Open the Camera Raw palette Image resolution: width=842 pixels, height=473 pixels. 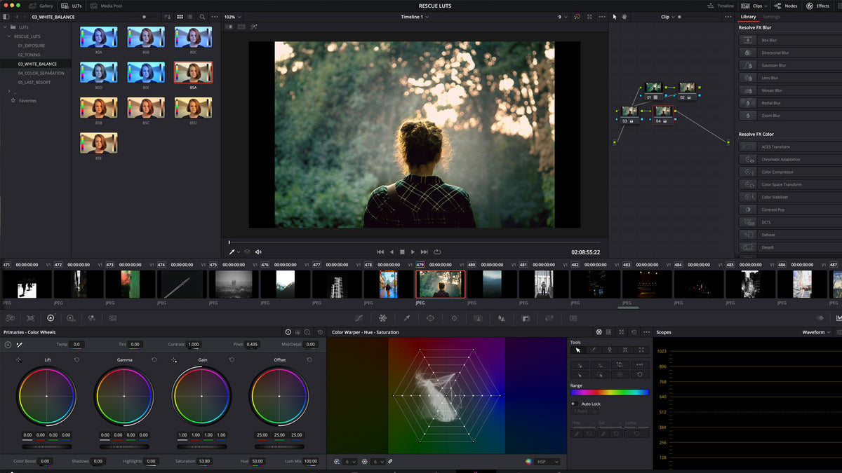point(10,317)
